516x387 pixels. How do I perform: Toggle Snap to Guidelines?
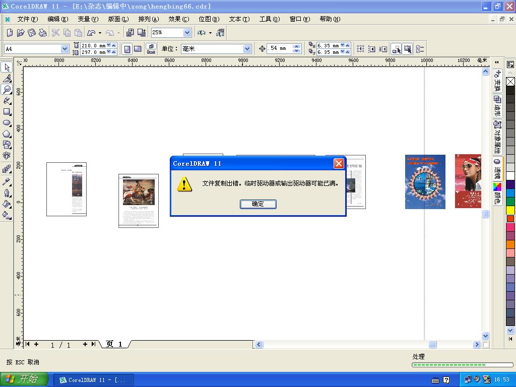click(x=371, y=49)
